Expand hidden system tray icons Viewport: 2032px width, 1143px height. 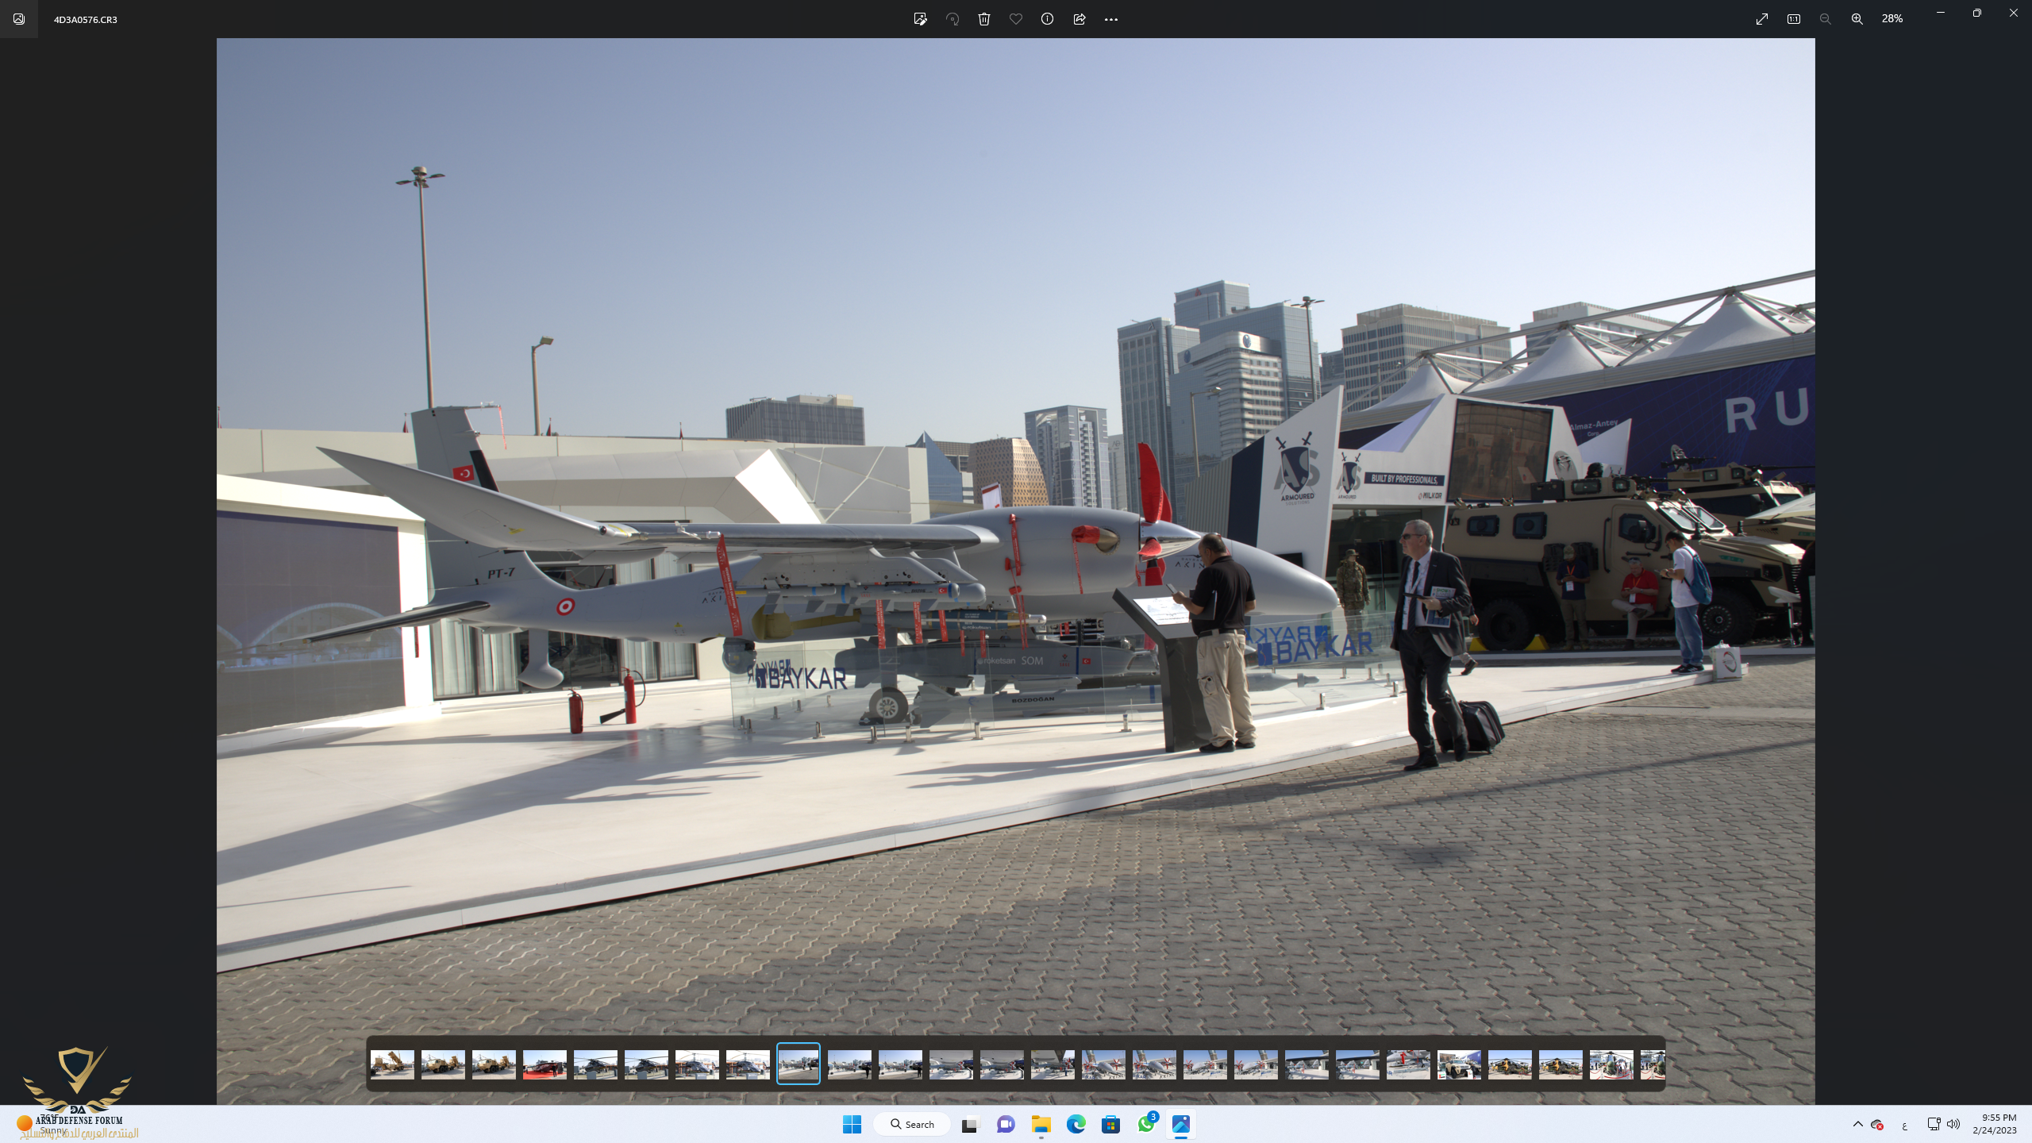pyautogui.click(x=1857, y=1124)
